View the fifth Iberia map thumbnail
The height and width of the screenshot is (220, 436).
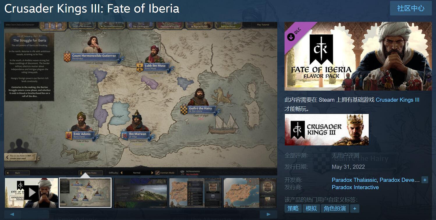coord(250,193)
